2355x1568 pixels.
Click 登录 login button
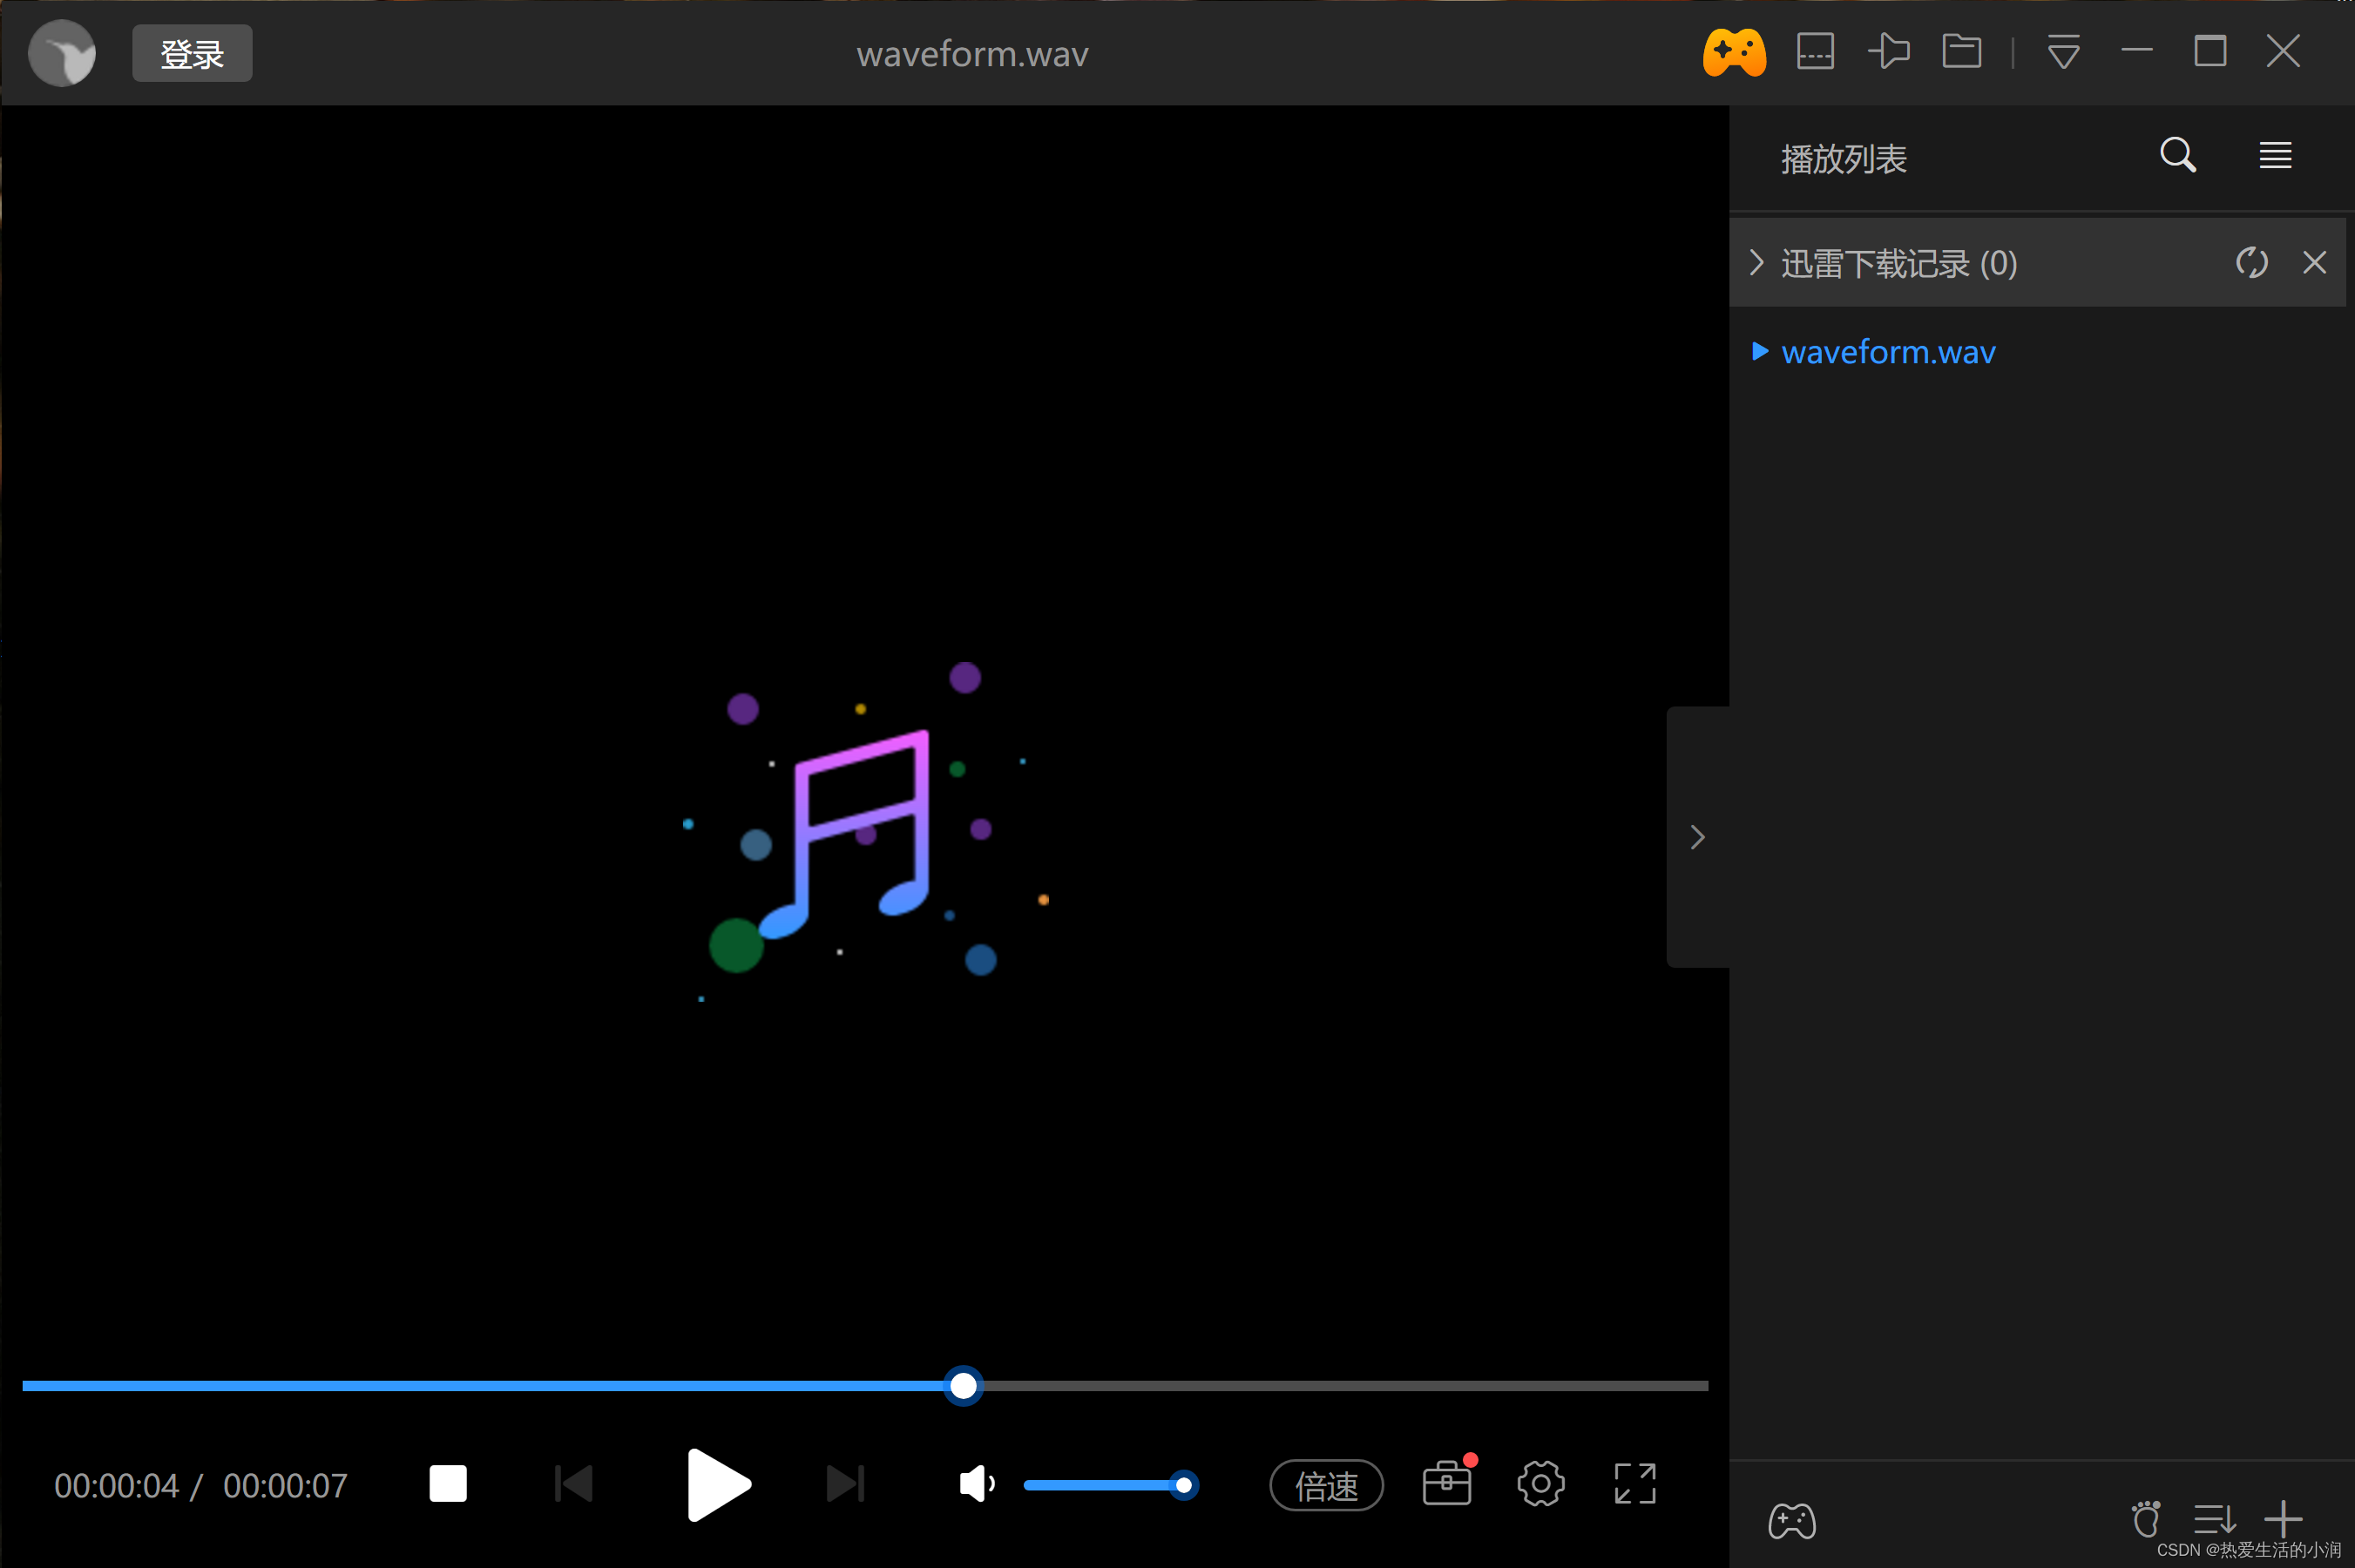tap(192, 54)
